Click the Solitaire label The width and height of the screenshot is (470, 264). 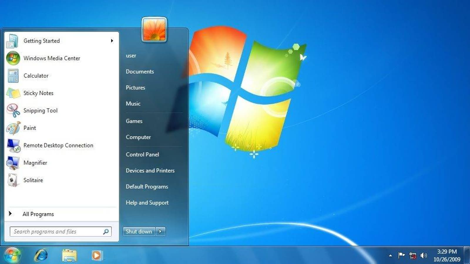pos(33,180)
